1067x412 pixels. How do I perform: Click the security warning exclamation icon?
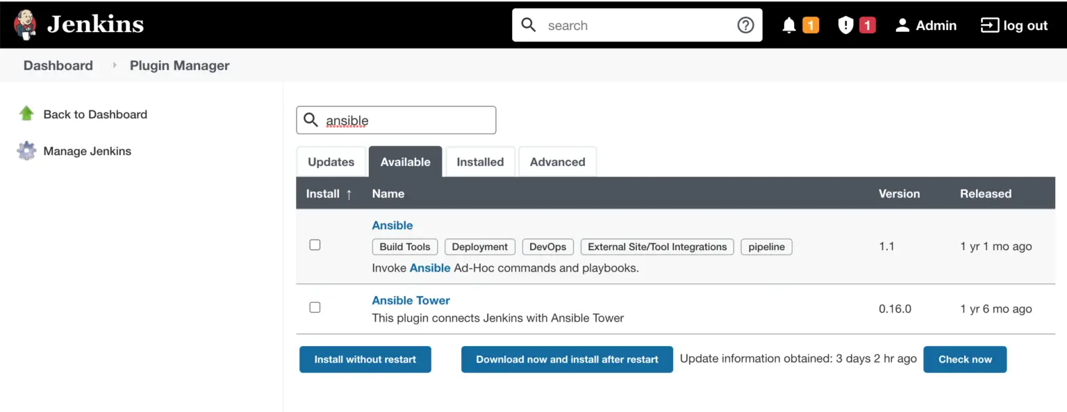845,24
